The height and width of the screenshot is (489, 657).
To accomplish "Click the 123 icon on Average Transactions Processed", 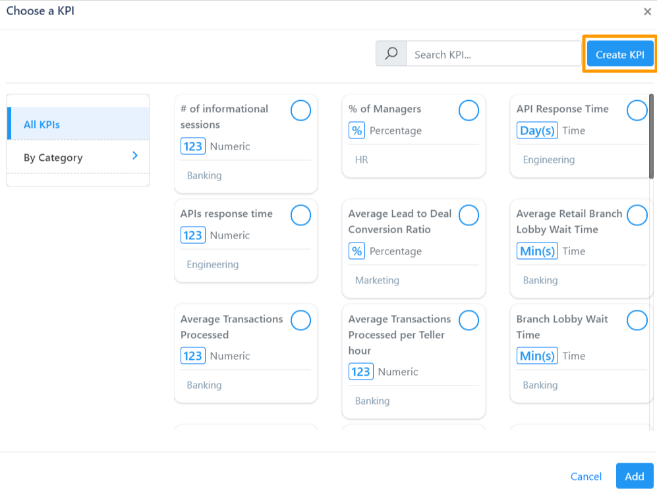I will tap(192, 356).
